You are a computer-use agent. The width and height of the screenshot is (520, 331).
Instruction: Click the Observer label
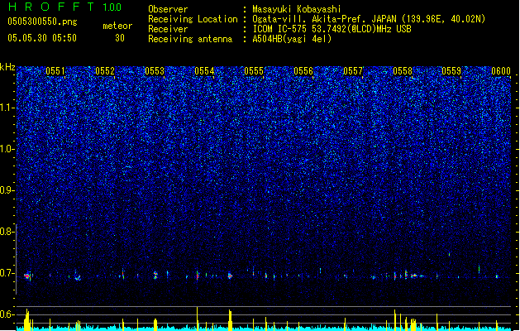point(168,9)
